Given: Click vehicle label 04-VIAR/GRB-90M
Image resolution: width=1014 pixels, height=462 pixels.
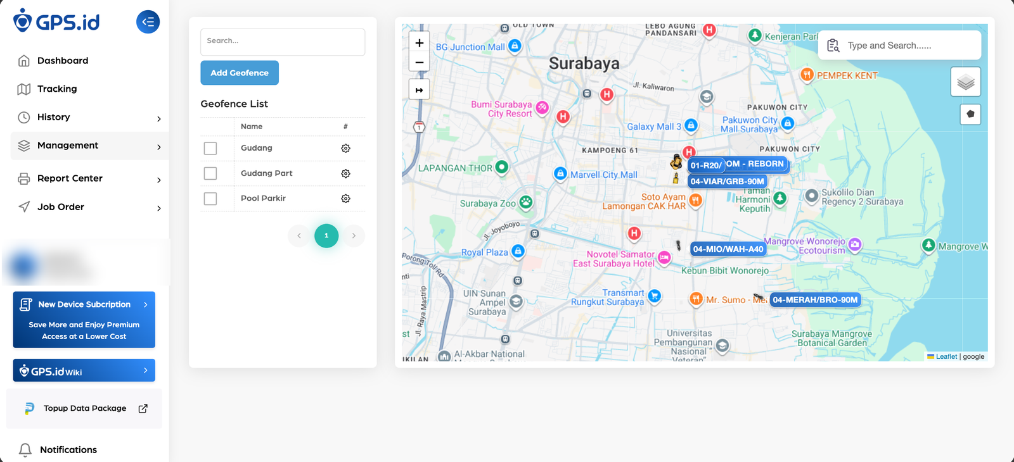Looking at the screenshot, I should click(728, 181).
